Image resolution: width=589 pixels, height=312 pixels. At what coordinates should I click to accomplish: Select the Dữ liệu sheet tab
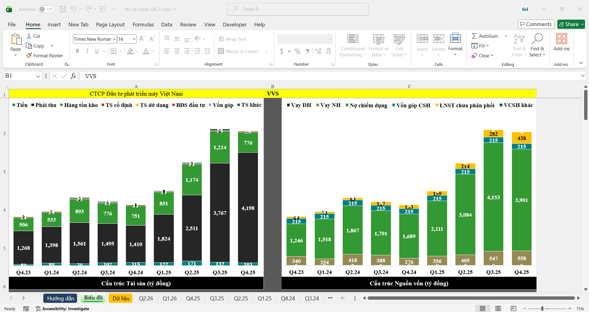[121, 298]
